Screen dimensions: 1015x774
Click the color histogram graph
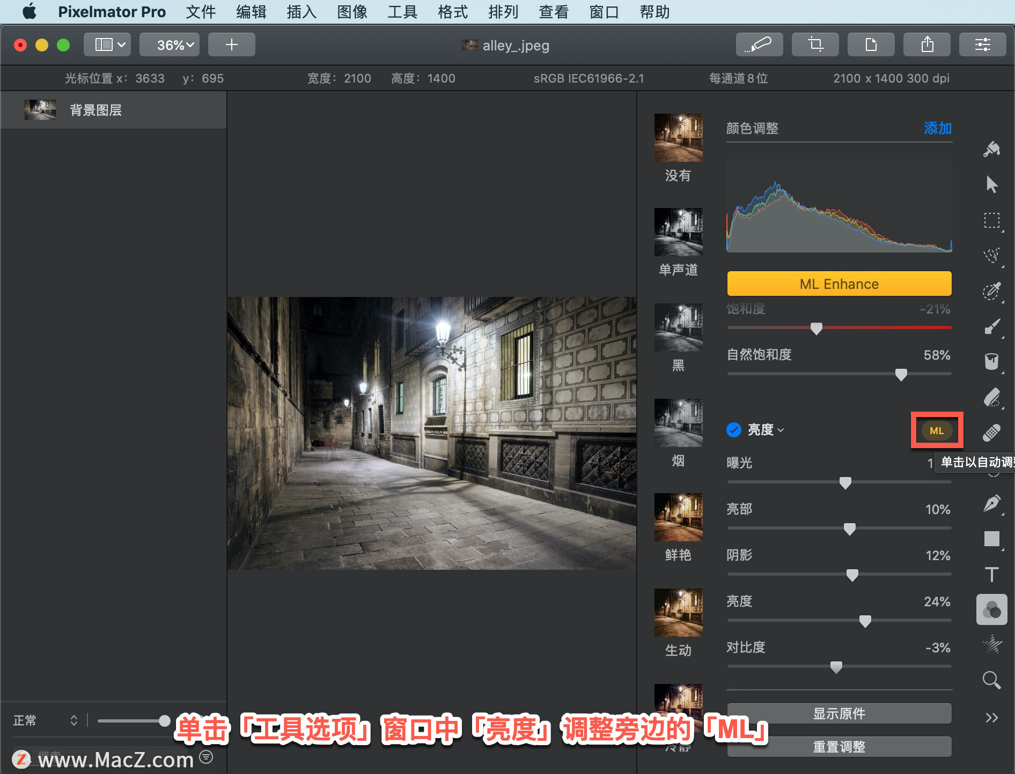(839, 206)
